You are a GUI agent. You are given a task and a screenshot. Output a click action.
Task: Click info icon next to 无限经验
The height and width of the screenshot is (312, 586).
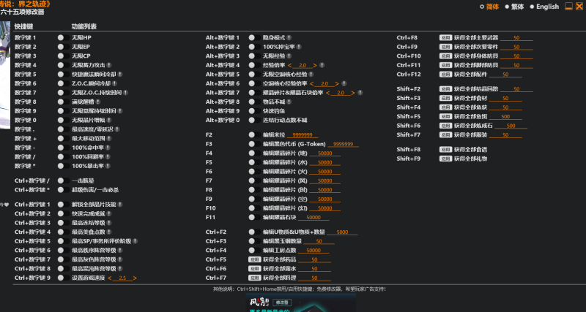[289, 56]
